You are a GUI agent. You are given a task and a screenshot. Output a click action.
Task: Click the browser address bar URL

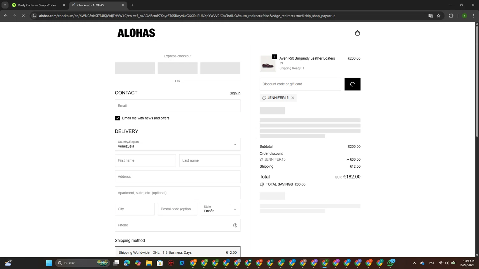[x=187, y=16]
